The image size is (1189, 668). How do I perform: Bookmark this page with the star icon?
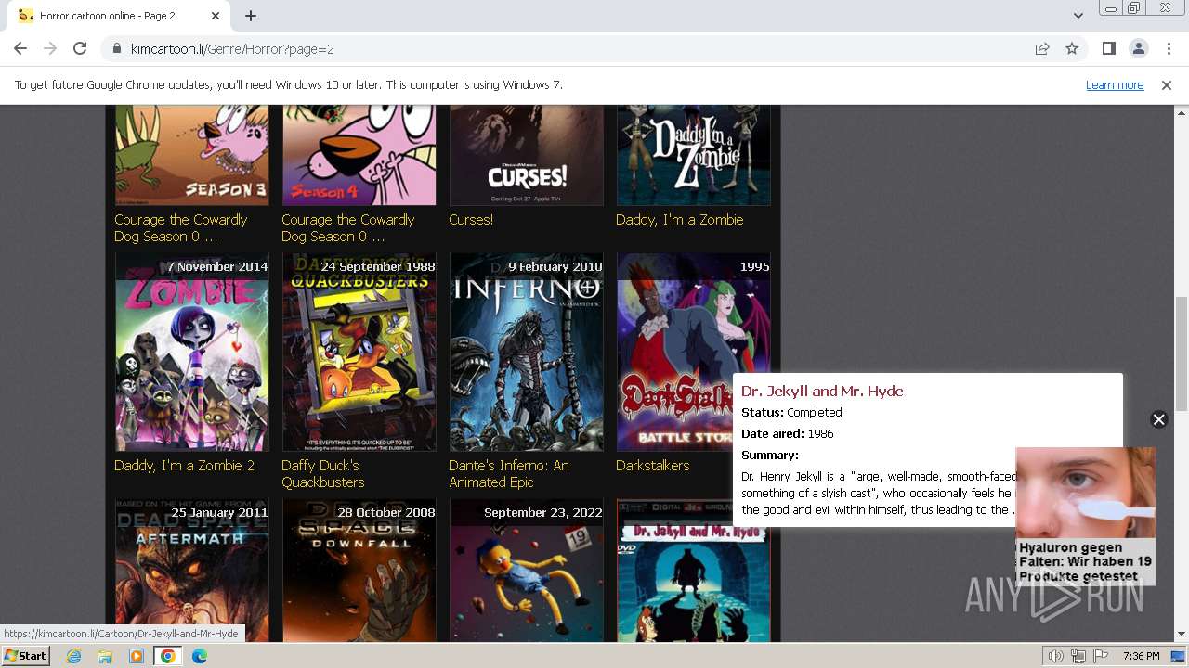pyautogui.click(x=1072, y=48)
